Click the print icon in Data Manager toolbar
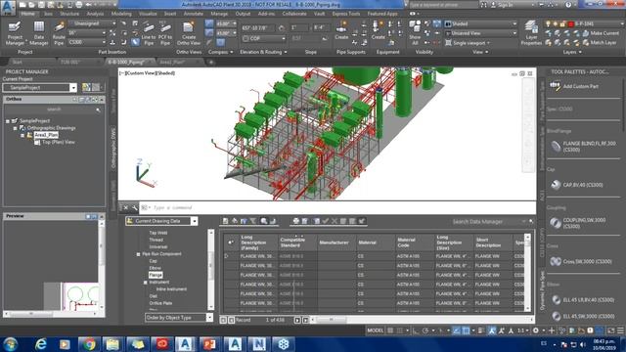The height and width of the screenshot is (352, 626). point(295,221)
